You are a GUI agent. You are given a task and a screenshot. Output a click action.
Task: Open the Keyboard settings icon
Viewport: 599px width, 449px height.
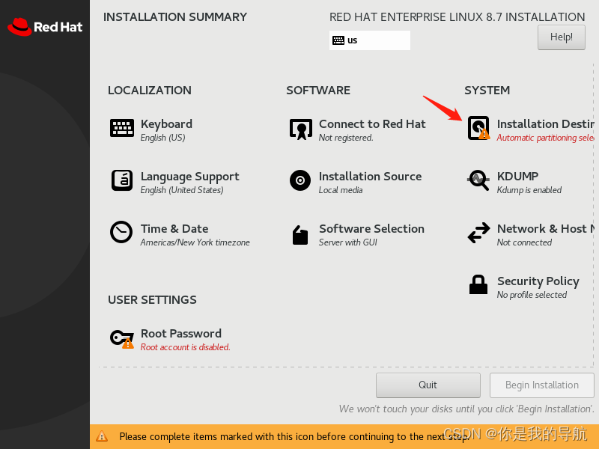pos(122,128)
